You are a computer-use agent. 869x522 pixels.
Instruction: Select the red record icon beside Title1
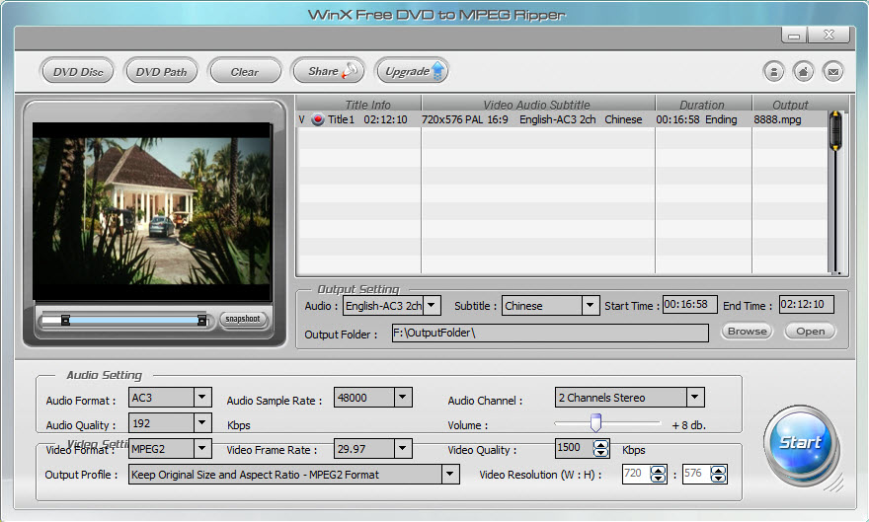[x=318, y=119]
